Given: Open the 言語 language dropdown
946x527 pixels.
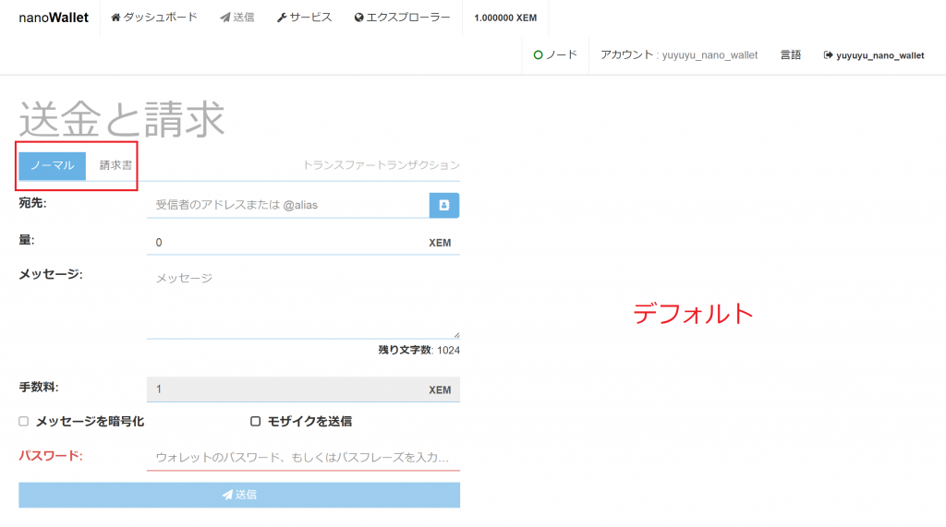Looking at the screenshot, I should tap(791, 54).
